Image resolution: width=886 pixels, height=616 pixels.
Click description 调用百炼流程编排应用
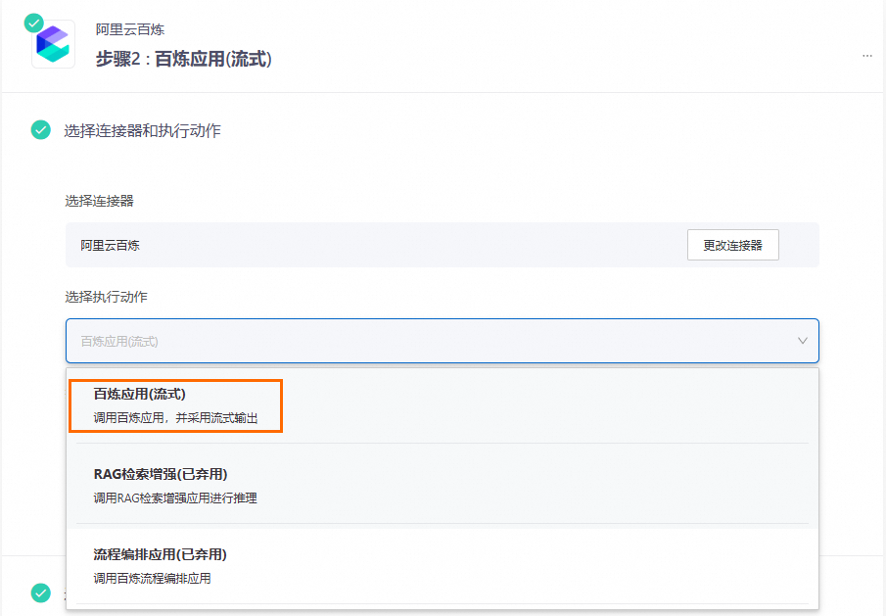(152, 578)
